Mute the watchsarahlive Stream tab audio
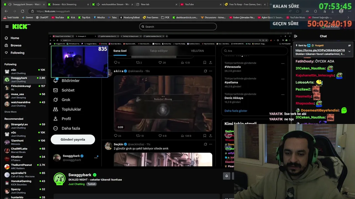The image size is (355, 199). coord(98,4)
